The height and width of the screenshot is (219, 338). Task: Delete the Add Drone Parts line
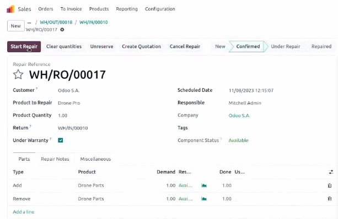[x=330, y=185]
